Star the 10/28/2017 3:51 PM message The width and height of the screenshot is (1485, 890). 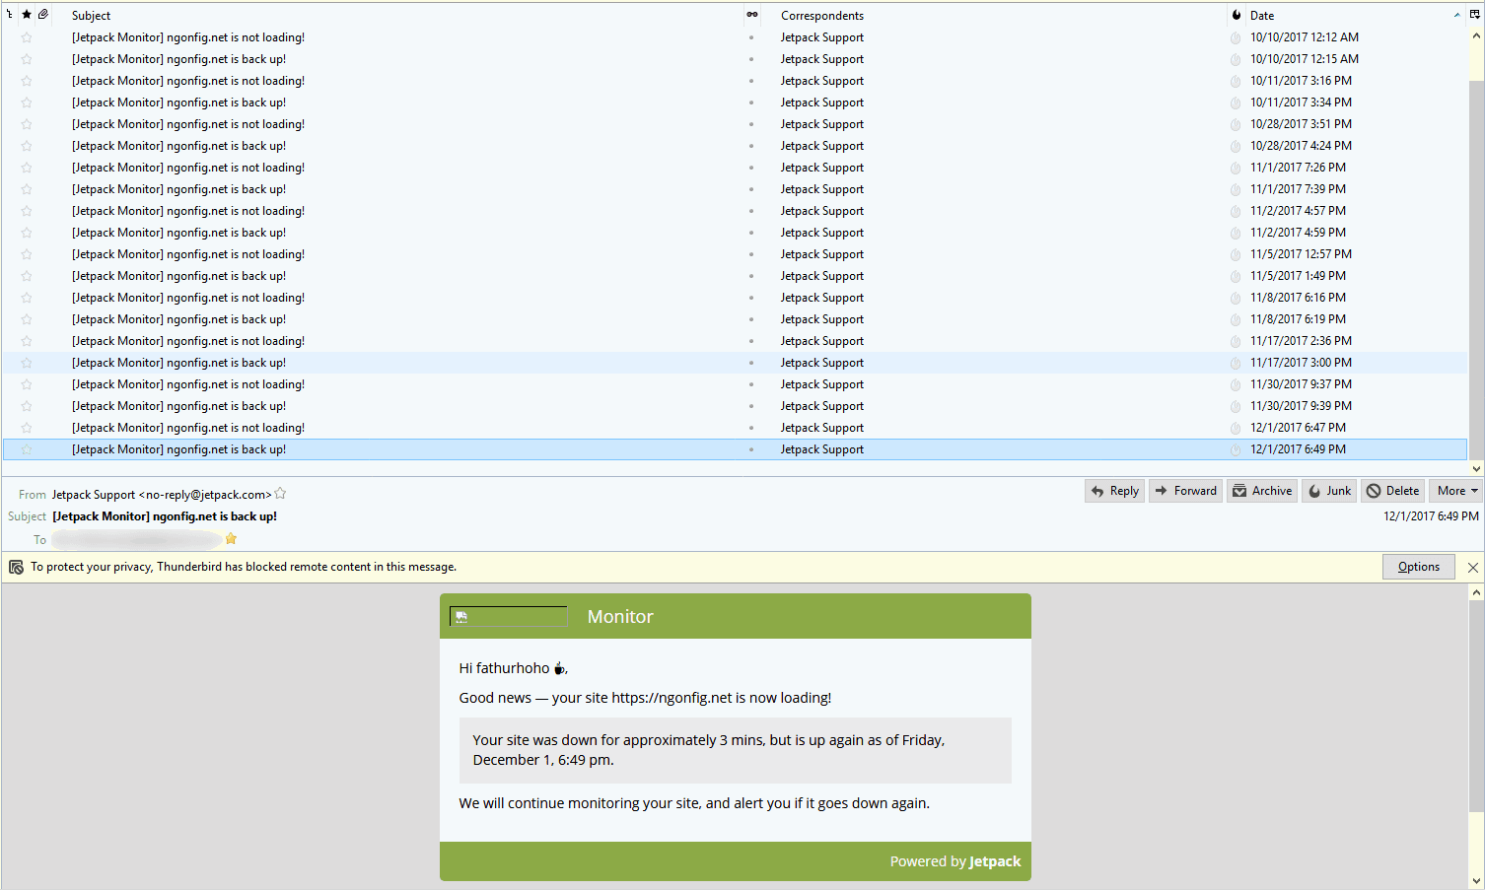tap(27, 124)
